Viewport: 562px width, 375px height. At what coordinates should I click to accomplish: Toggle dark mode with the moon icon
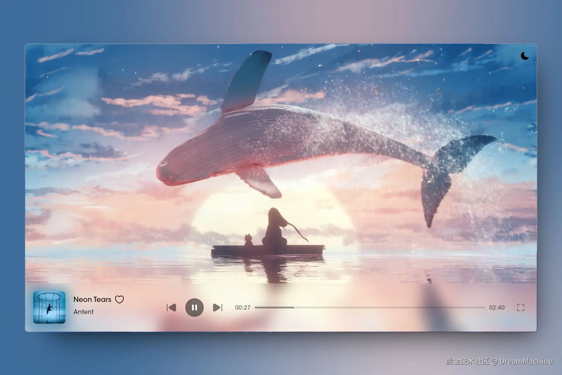pyautogui.click(x=525, y=56)
